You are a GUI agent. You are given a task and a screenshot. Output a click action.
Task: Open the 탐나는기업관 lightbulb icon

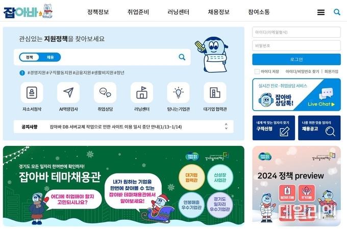pos(179,92)
